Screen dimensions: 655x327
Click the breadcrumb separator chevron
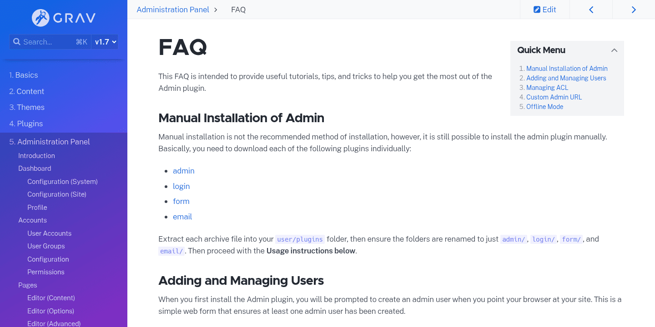216,9
